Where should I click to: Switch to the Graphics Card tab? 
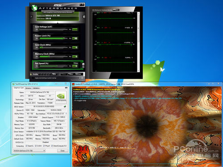(19, 88)
